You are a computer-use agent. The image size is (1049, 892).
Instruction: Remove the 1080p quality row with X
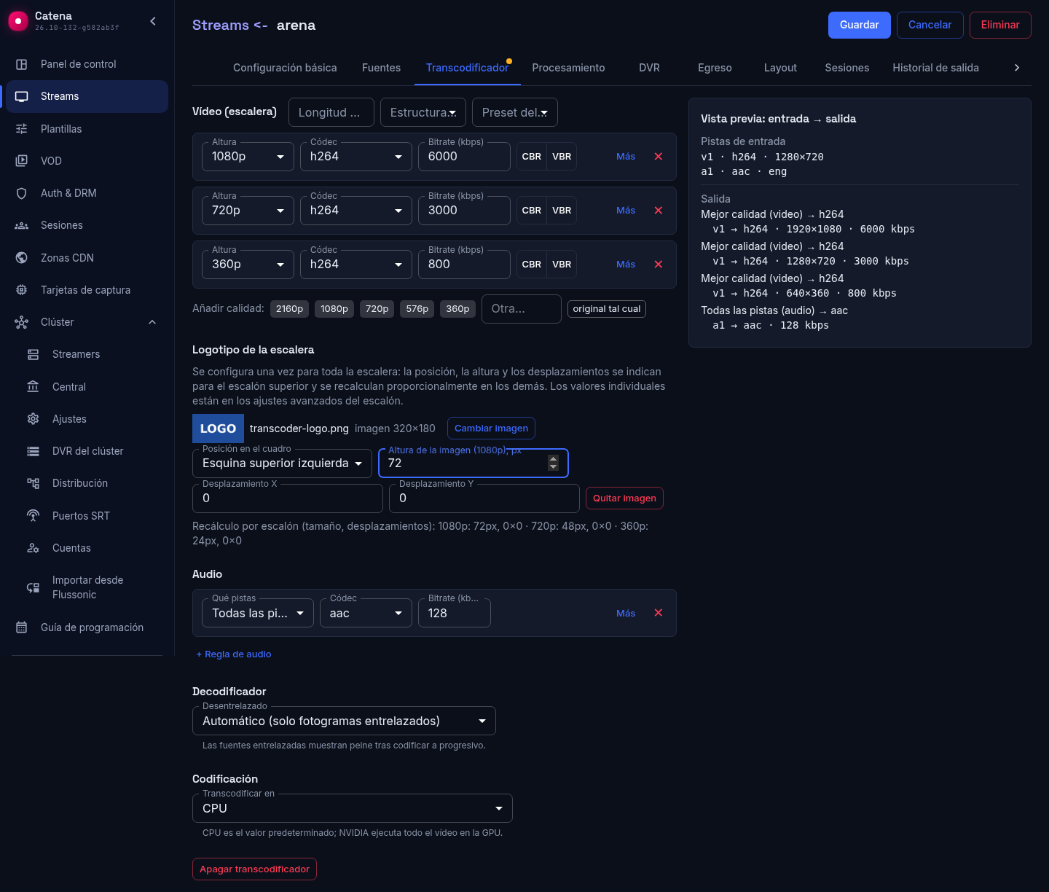point(659,157)
